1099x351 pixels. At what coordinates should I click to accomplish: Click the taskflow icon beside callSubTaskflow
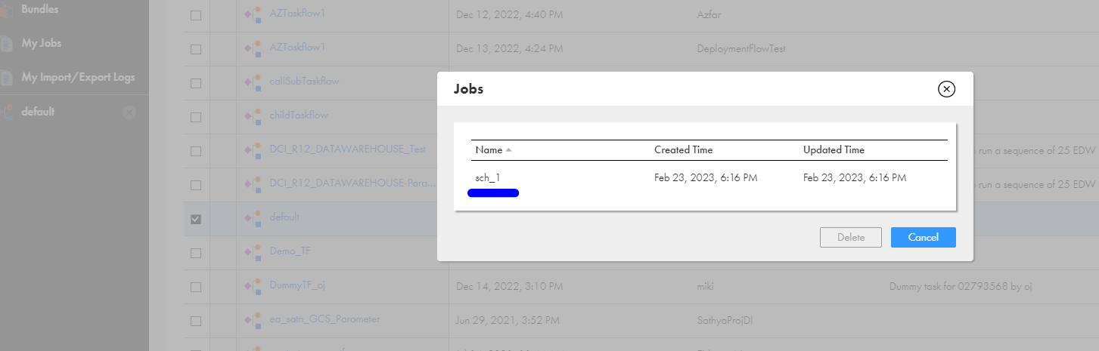pos(253,82)
